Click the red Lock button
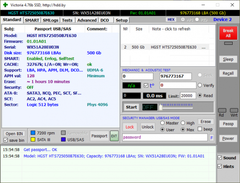 [130, 127]
